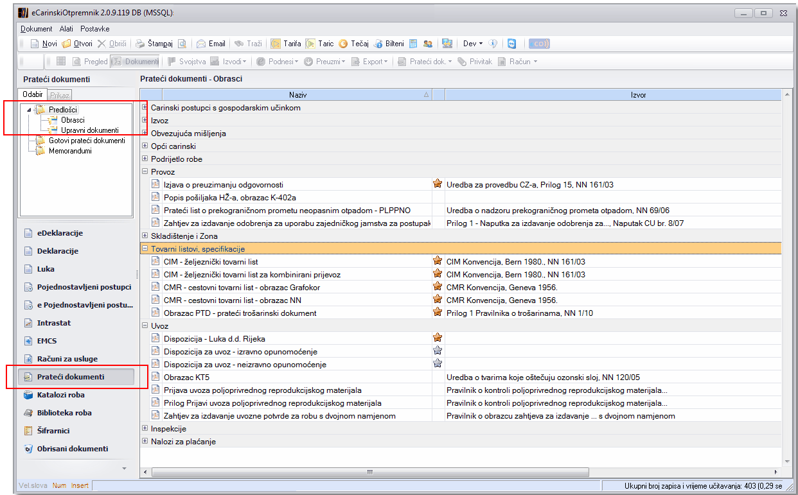Viewport: 798px width, 495px height.
Task: Select Upravni dokumenti tree node
Action: click(x=90, y=130)
